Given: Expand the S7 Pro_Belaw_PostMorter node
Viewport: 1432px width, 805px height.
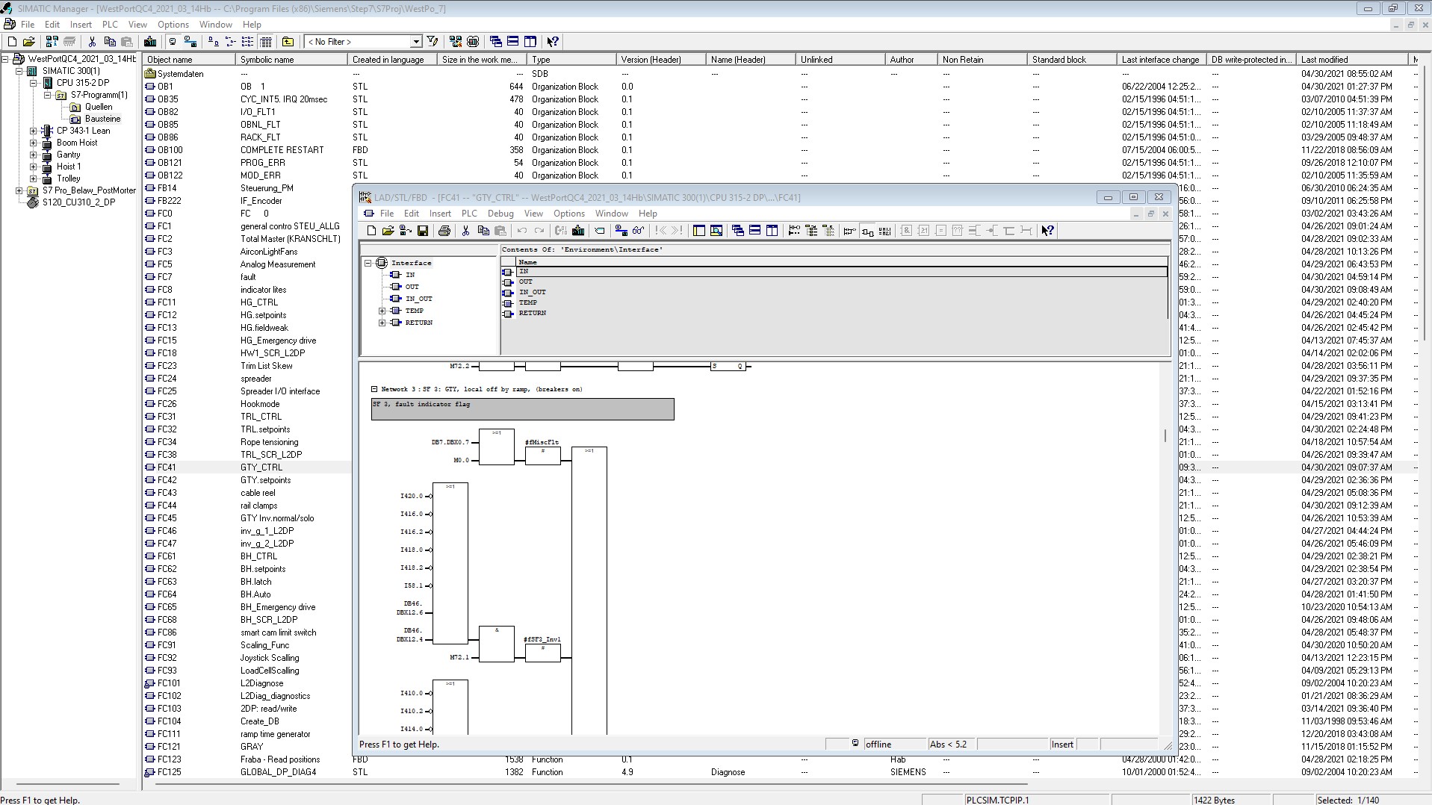Looking at the screenshot, I should click(x=19, y=190).
